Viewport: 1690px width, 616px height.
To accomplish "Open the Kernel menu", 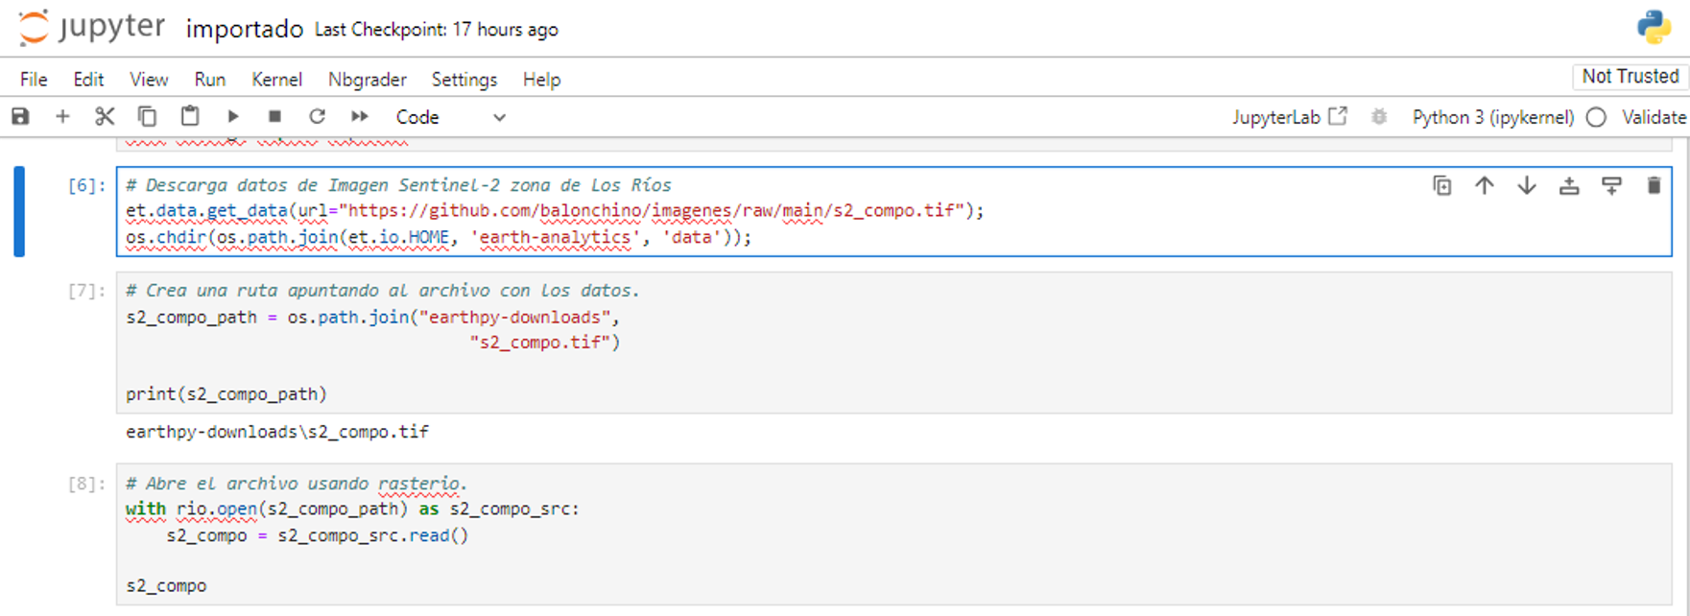I will [x=276, y=80].
